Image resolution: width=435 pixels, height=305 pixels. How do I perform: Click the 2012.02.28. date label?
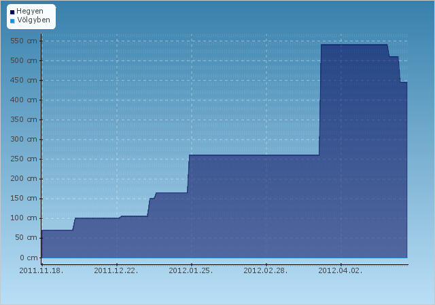click(x=266, y=270)
